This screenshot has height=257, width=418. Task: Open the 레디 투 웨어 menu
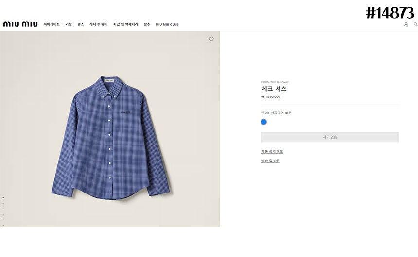[x=99, y=24]
